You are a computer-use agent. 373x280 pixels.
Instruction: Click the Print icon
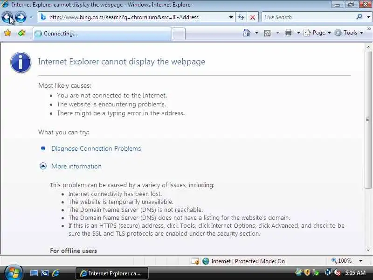pyautogui.click(x=289, y=33)
